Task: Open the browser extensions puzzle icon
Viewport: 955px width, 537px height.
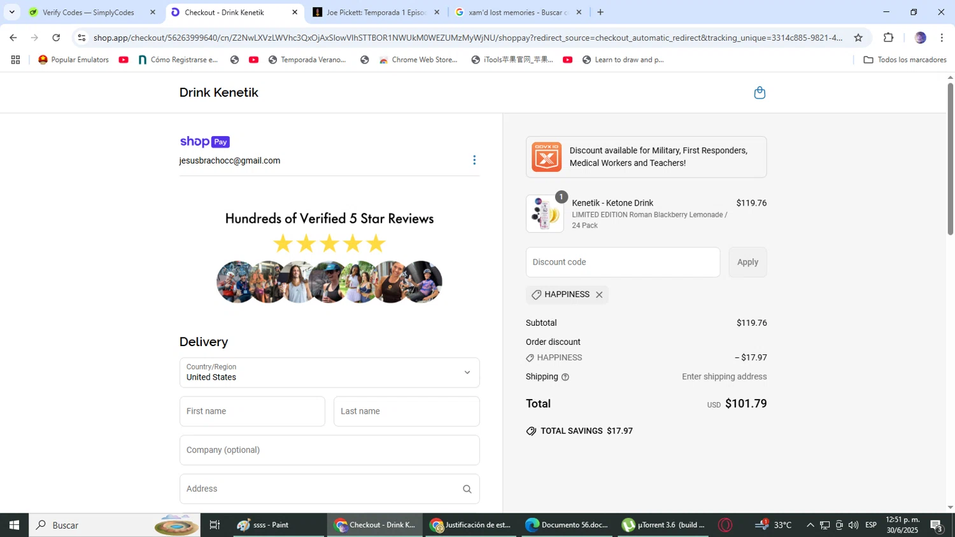Action: [x=889, y=38]
